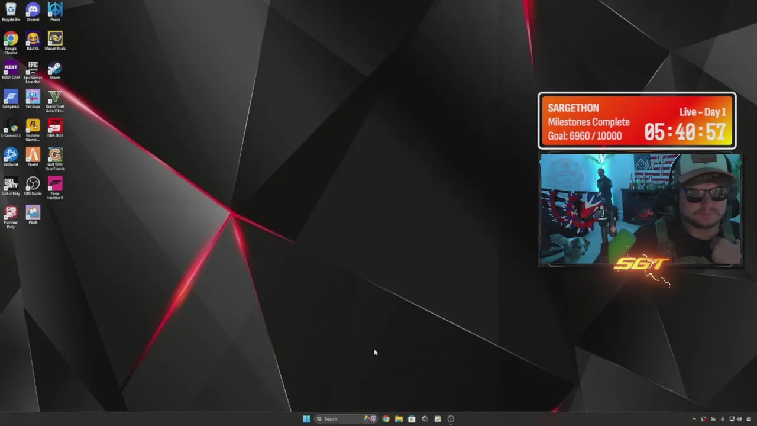Select the Marvel Rivals desktop shortcut
This screenshot has height=426, width=757.
55,41
